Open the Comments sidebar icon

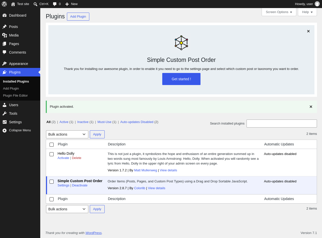(5, 52)
